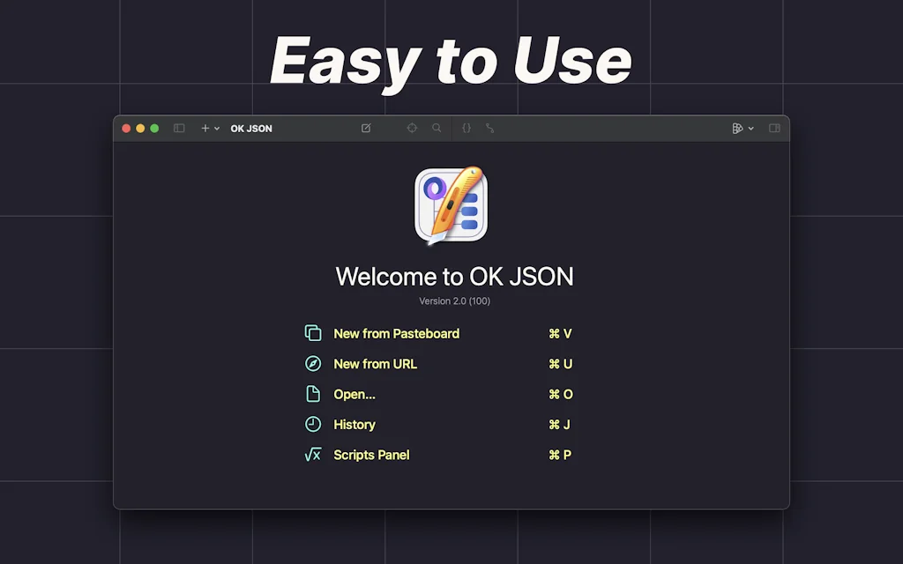
Task: Click the edit/compose icon in the toolbar
Action: 366,128
